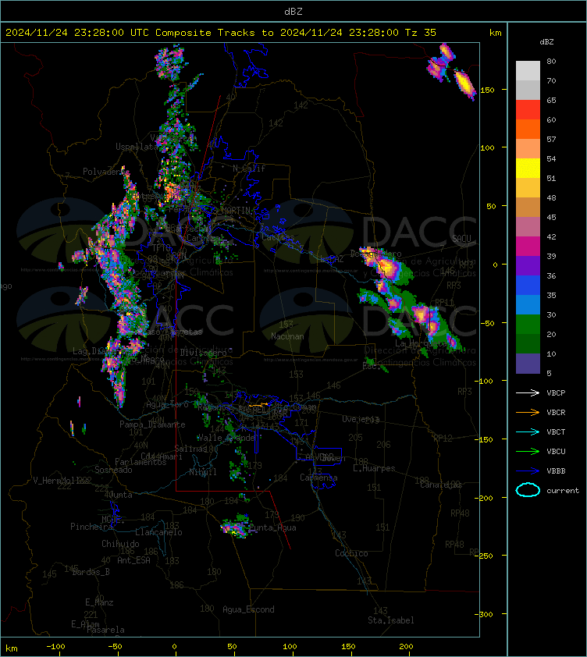The height and width of the screenshot is (657, 587).
Task: Select the grey swatch between 70 and 65
Action: click(528, 90)
